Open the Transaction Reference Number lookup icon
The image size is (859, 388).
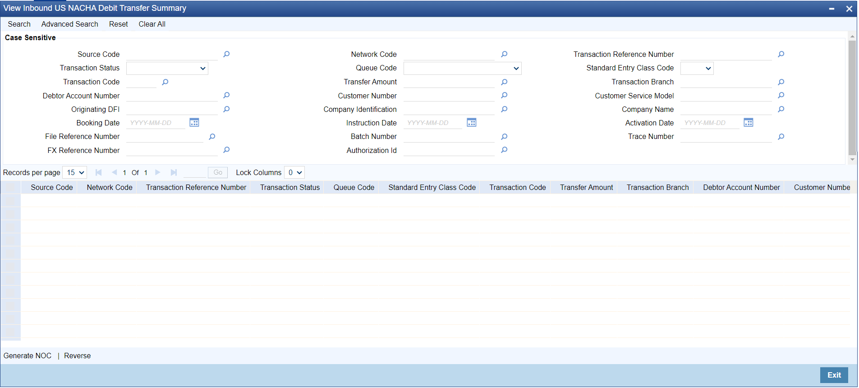click(781, 54)
